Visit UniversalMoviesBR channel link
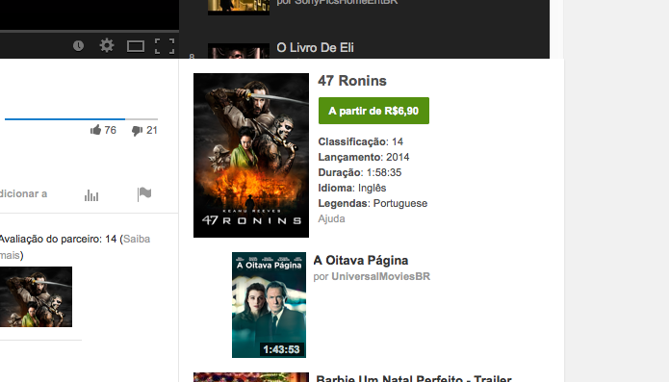The height and width of the screenshot is (382, 669). pos(380,276)
